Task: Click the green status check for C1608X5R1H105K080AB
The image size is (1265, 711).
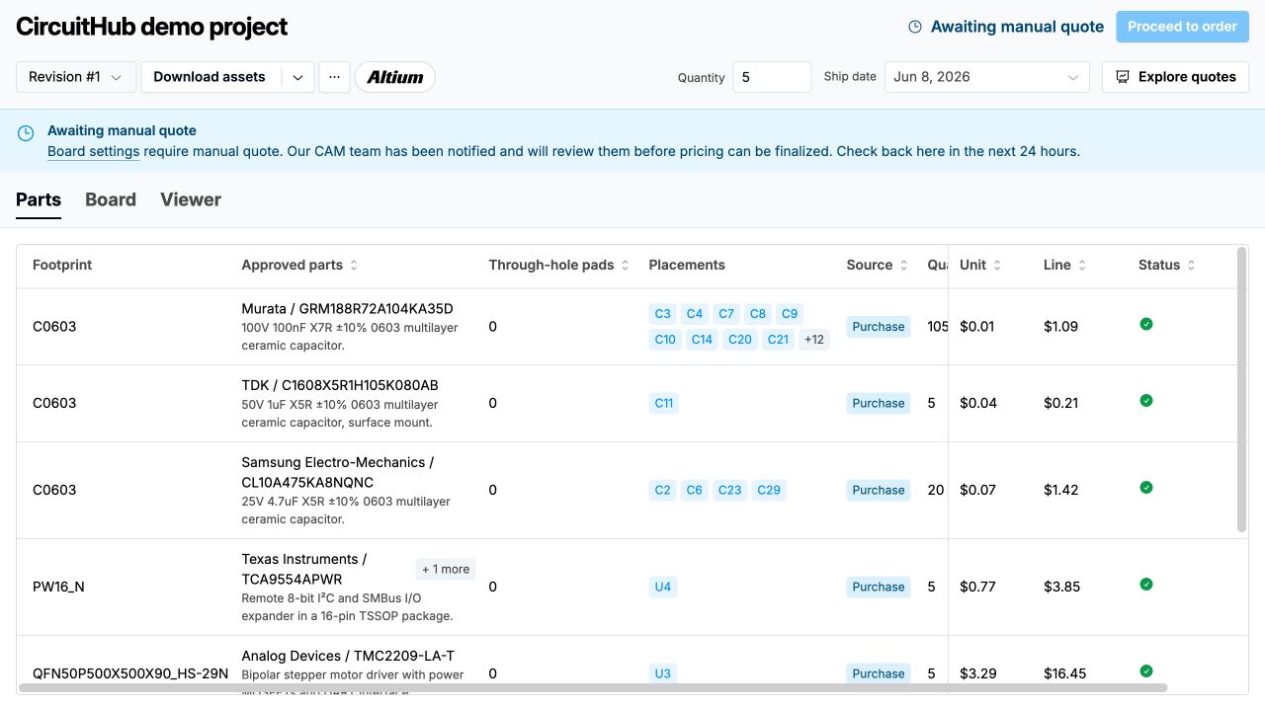Action: (1146, 401)
